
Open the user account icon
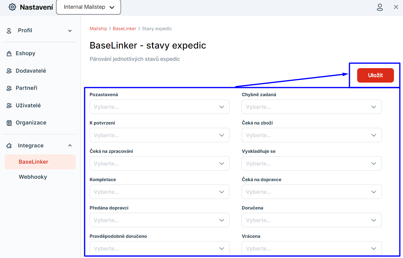[x=380, y=7]
